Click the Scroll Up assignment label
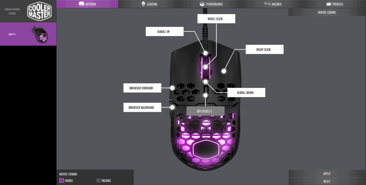 coord(164,31)
